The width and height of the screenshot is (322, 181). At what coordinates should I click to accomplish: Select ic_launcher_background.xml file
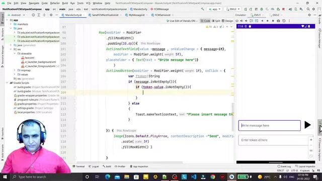tap(38, 62)
